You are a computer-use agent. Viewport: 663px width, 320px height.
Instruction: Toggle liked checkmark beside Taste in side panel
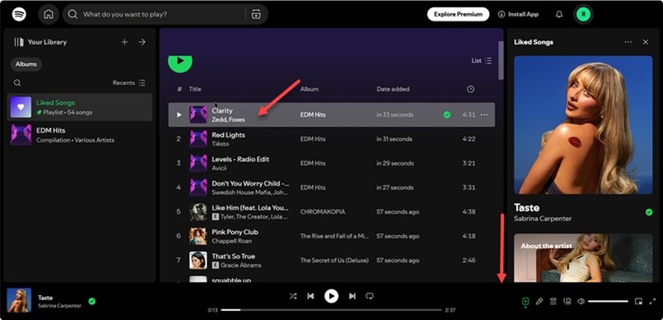click(x=649, y=212)
